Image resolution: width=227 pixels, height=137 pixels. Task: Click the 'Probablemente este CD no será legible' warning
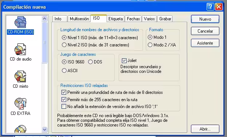(x=113, y=120)
